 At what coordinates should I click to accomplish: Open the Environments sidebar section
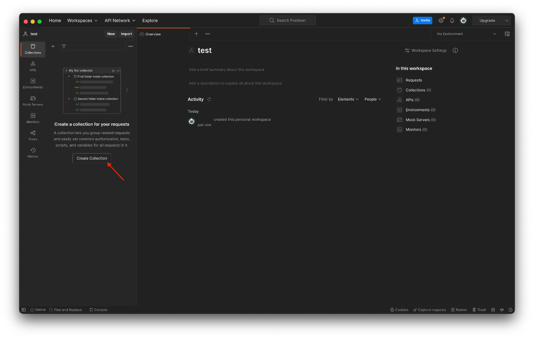(x=33, y=84)
